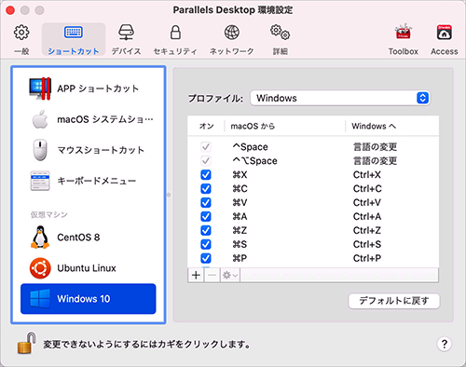The image size is (466, 367).
Task: Uncheck the ⌘C shortcut checkbox
Action: pyautogui.click(x=206, y=189)
